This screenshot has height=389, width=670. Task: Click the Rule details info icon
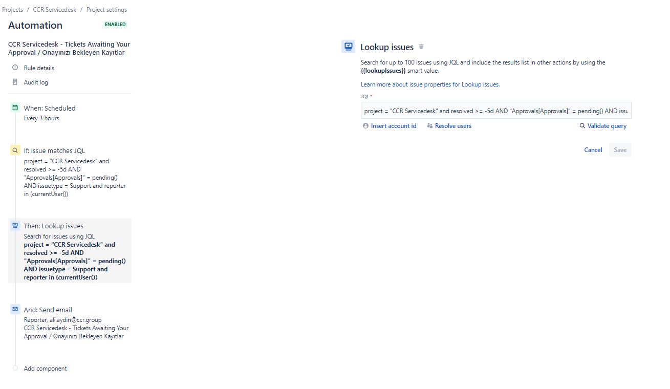point(15,68)
